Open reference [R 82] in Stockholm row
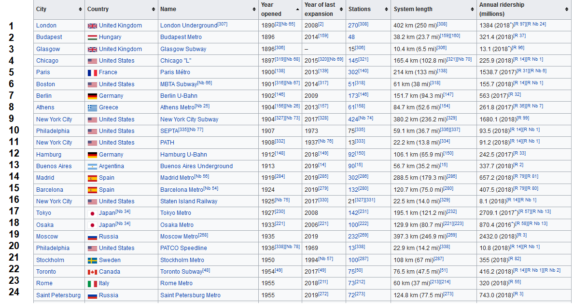The width and height of the screenshot is (574, 304). 515,259
